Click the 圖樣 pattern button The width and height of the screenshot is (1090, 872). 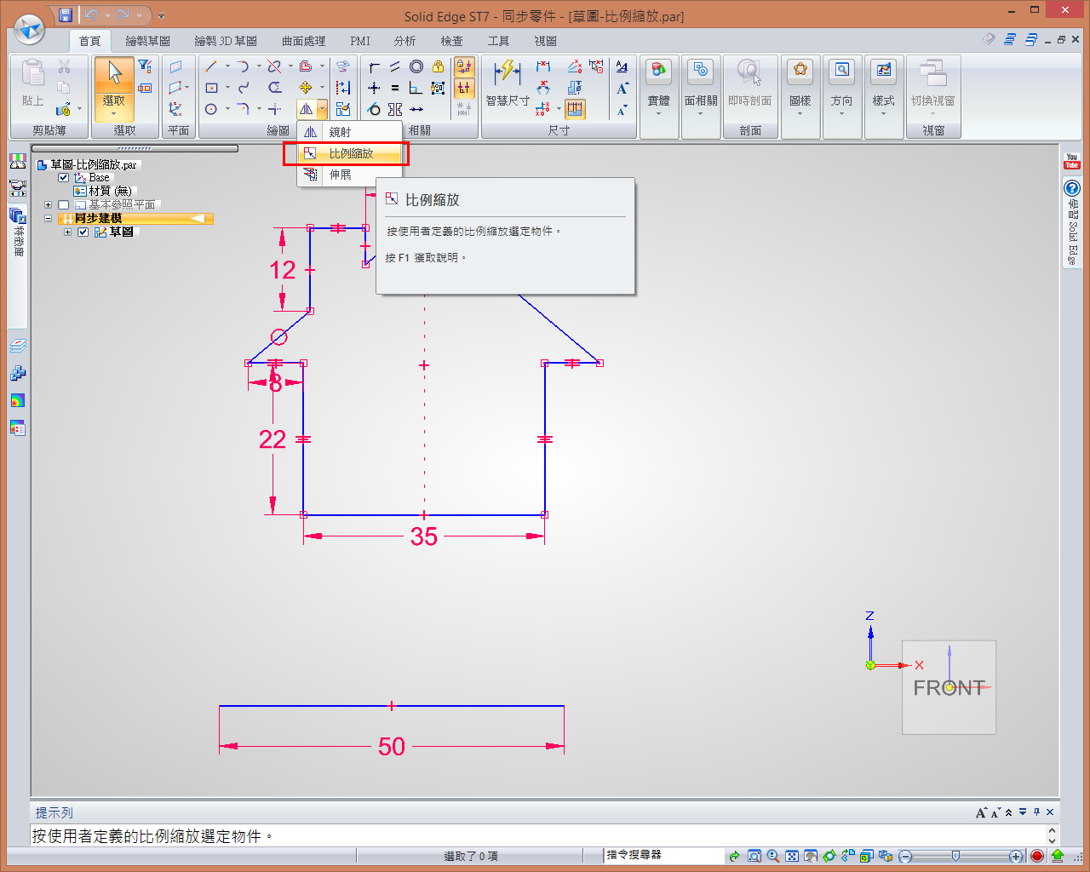800,87
